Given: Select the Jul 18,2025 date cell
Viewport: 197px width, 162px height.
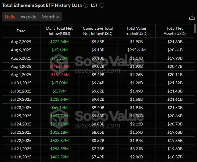Looking at the screenshot, I should tap(21, 157).
